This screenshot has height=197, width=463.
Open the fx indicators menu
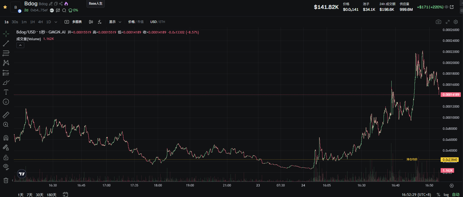(100, 22)
